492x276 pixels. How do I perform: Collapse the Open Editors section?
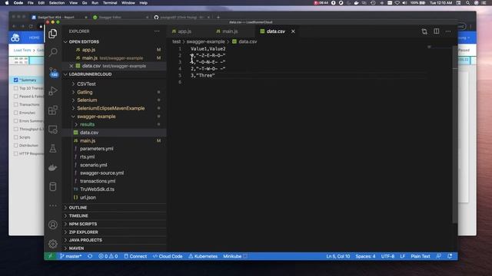[x=84, y=41]
